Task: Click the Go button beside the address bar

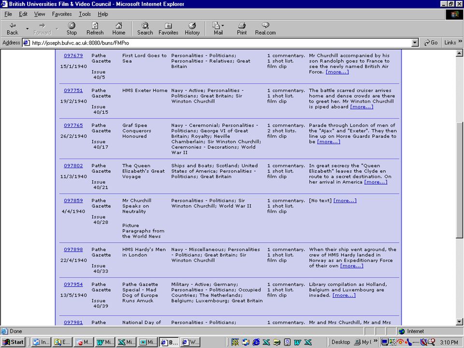Action: tap(431, 43)
